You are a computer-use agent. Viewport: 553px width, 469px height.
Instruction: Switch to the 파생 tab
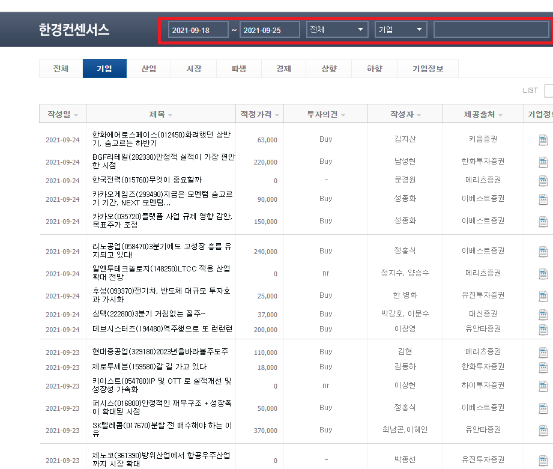click(x=239, y=68)
